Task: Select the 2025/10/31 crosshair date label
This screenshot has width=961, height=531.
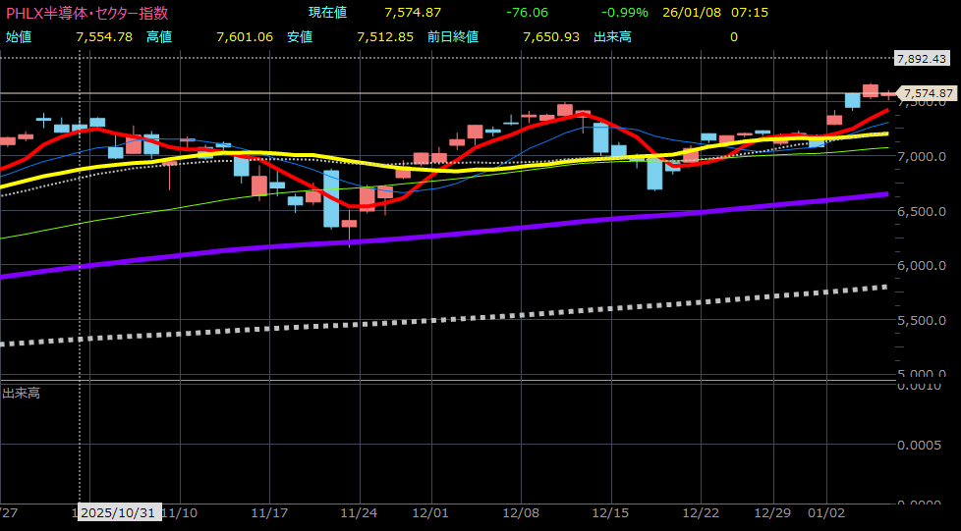Action: [x=116, y=512]
